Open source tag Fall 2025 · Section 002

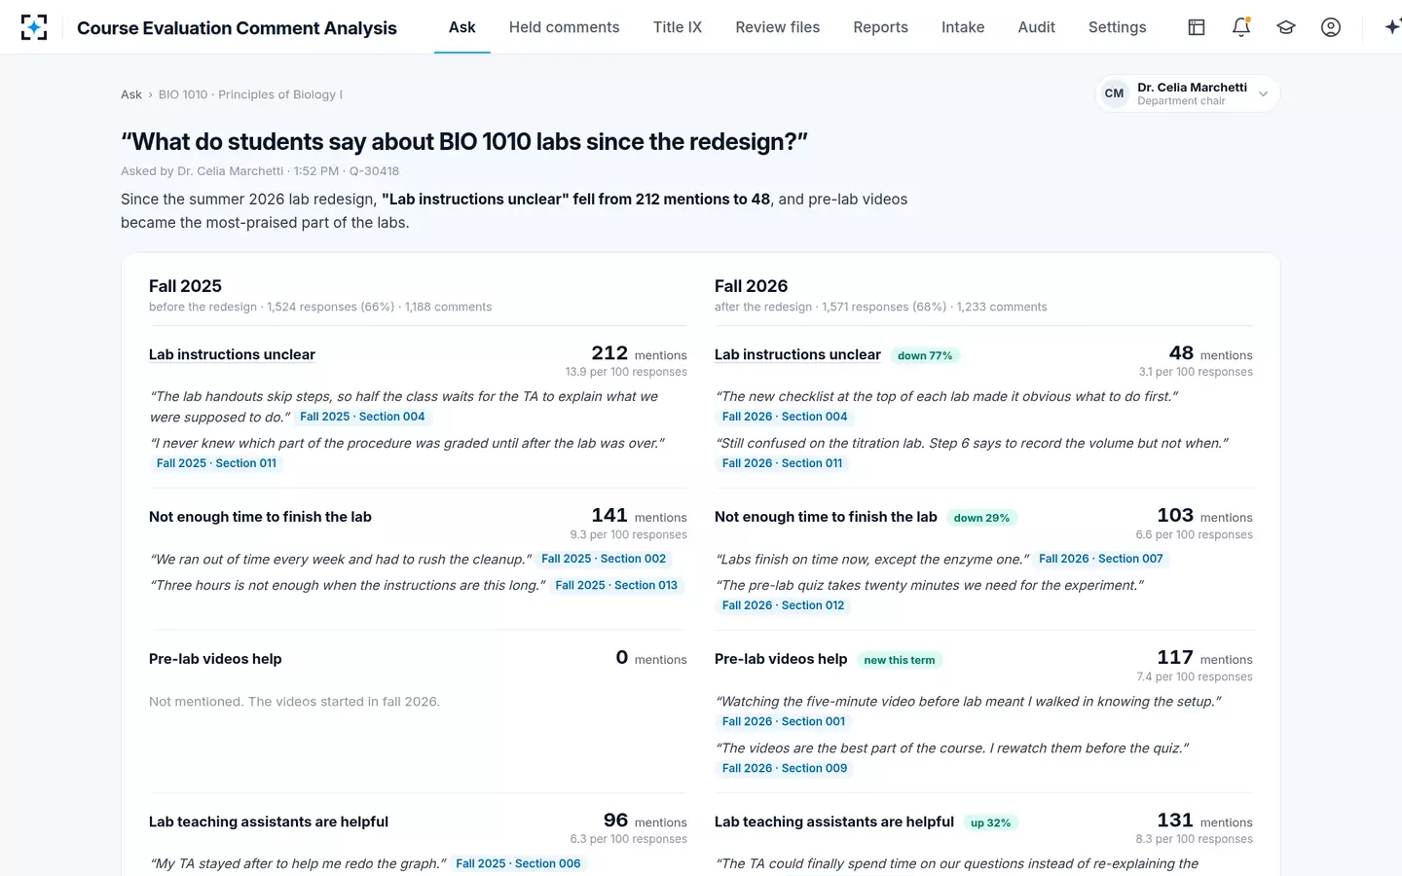tap(604, 559)
